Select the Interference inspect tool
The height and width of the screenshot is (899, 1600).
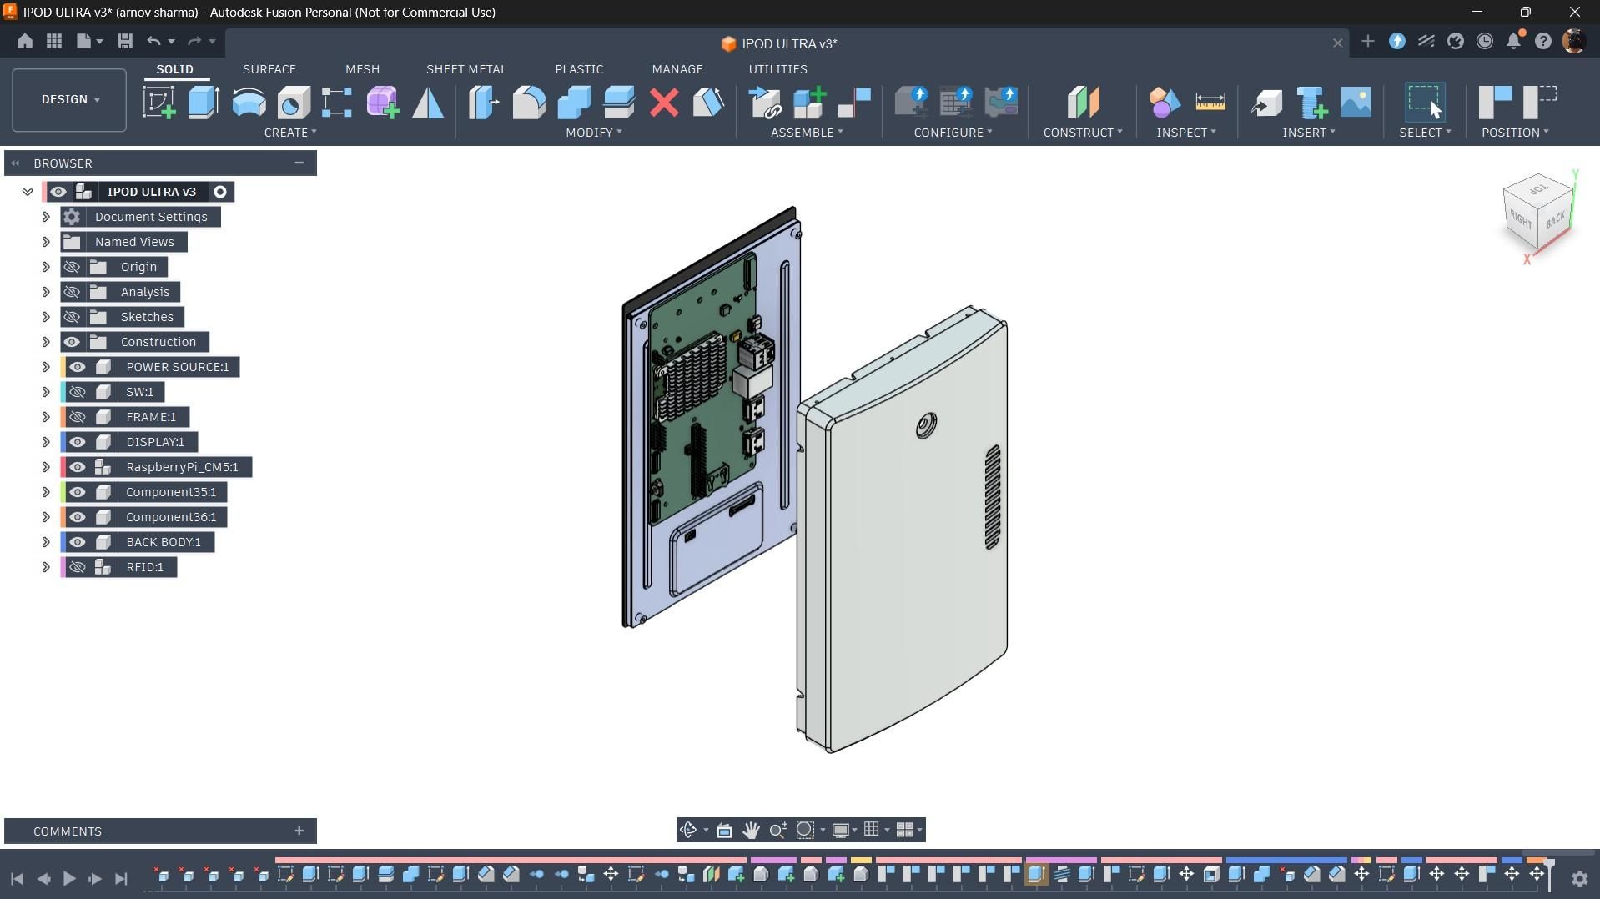coord(1165,103)
